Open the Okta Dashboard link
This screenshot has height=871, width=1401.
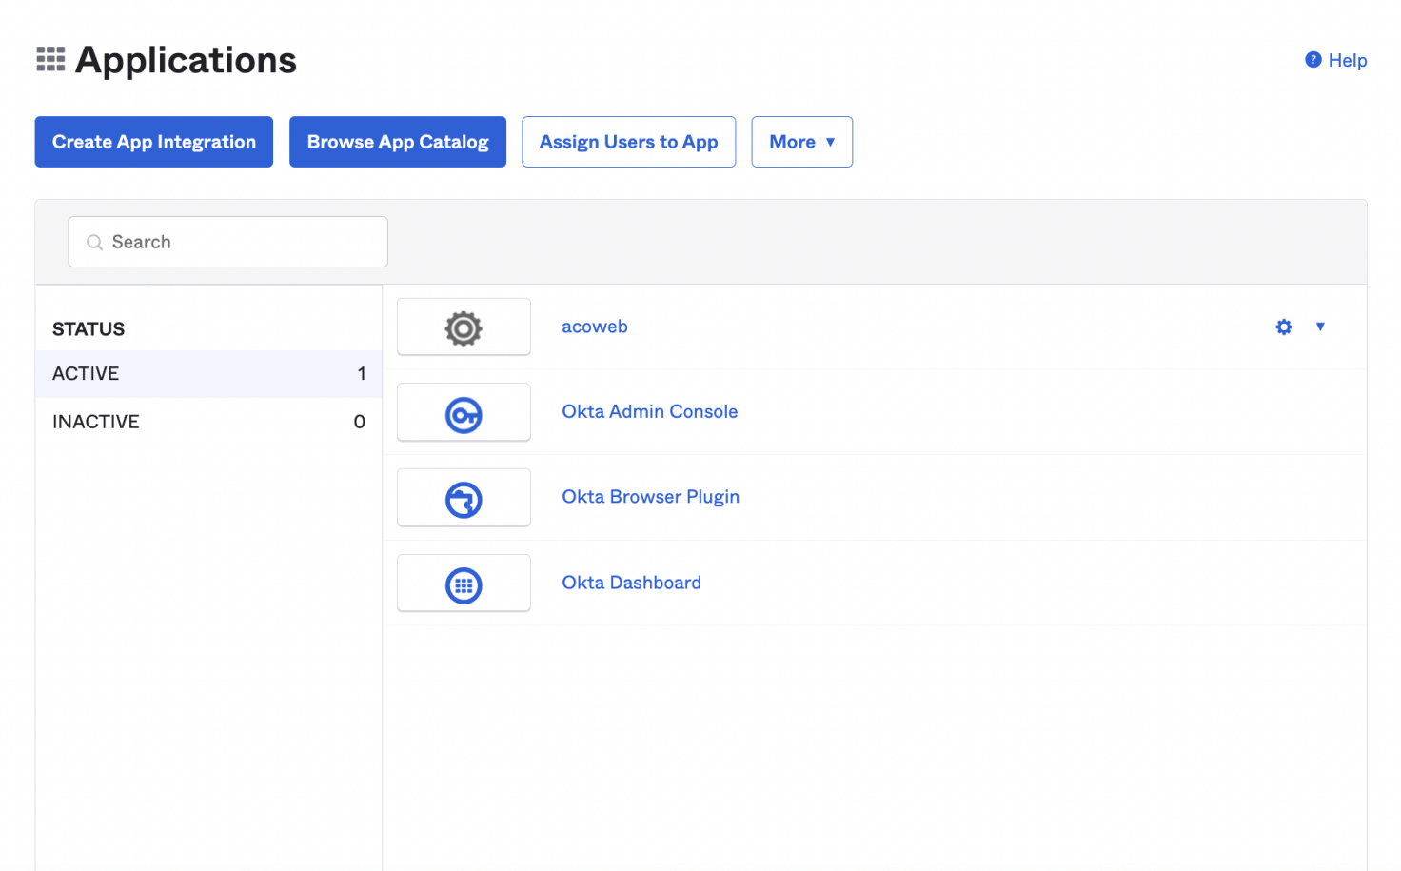[632, 583]
